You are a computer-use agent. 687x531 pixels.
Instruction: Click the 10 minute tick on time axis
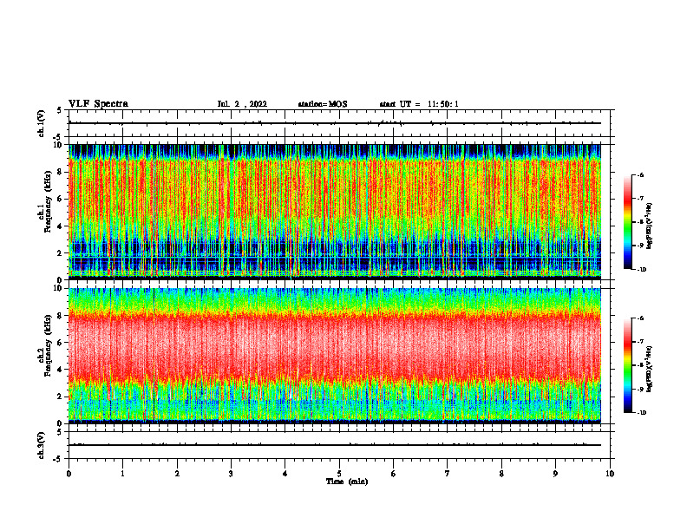click(x=610, y=474)
